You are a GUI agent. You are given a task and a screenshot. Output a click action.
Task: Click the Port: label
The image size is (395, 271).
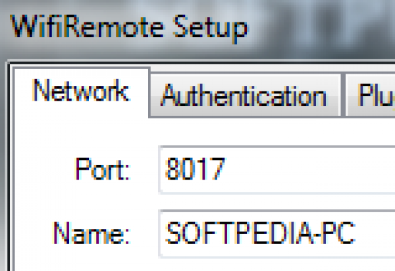(103, 170)
